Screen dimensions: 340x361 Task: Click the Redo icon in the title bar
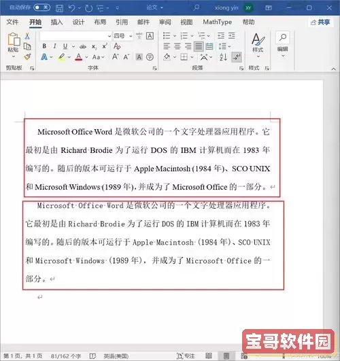coord(88,8)
